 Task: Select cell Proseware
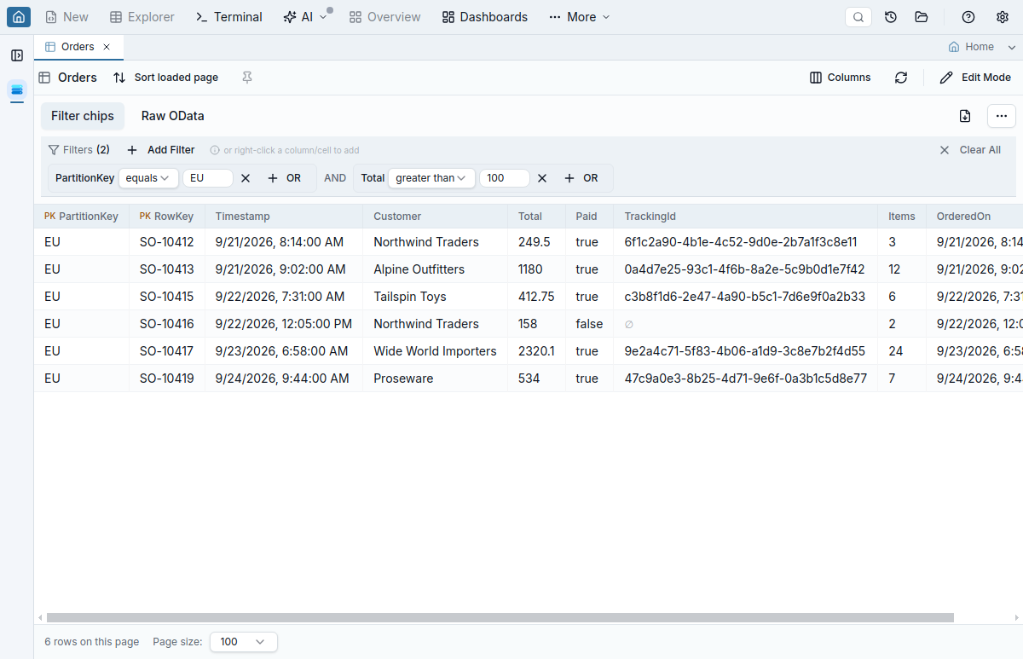click(436, 379)
